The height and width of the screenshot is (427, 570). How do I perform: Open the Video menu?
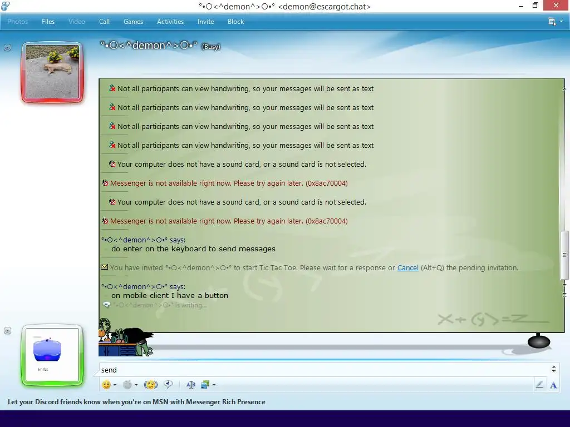pyautogui.click(x=77, y=22)
